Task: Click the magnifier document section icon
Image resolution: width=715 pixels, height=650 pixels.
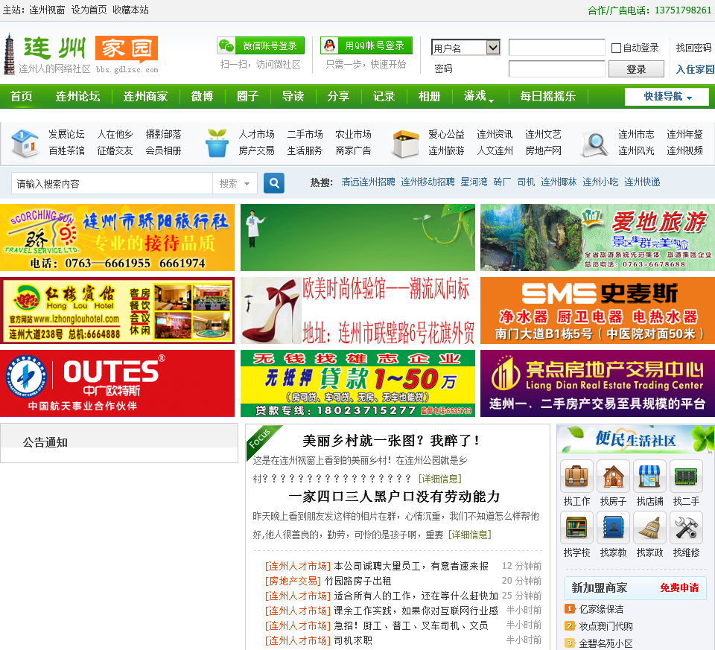Action: pos(595,144)
